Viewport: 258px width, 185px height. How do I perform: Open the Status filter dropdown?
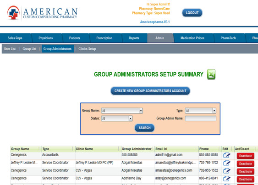pyautogui.click(x=117, y=118)
